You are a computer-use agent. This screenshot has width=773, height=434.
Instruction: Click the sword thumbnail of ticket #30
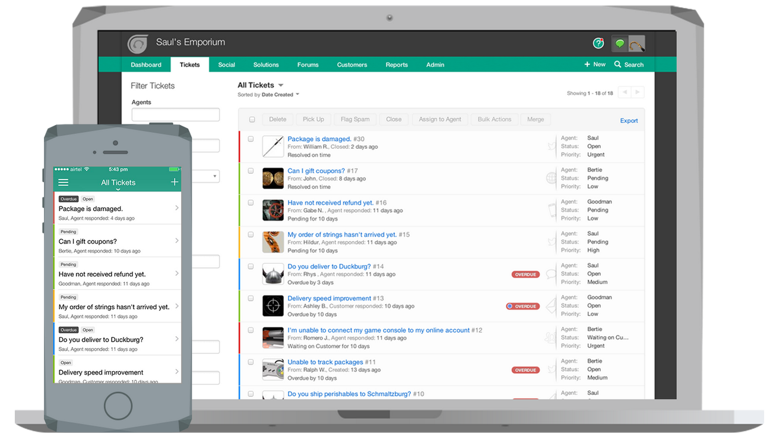coord(273,146)
